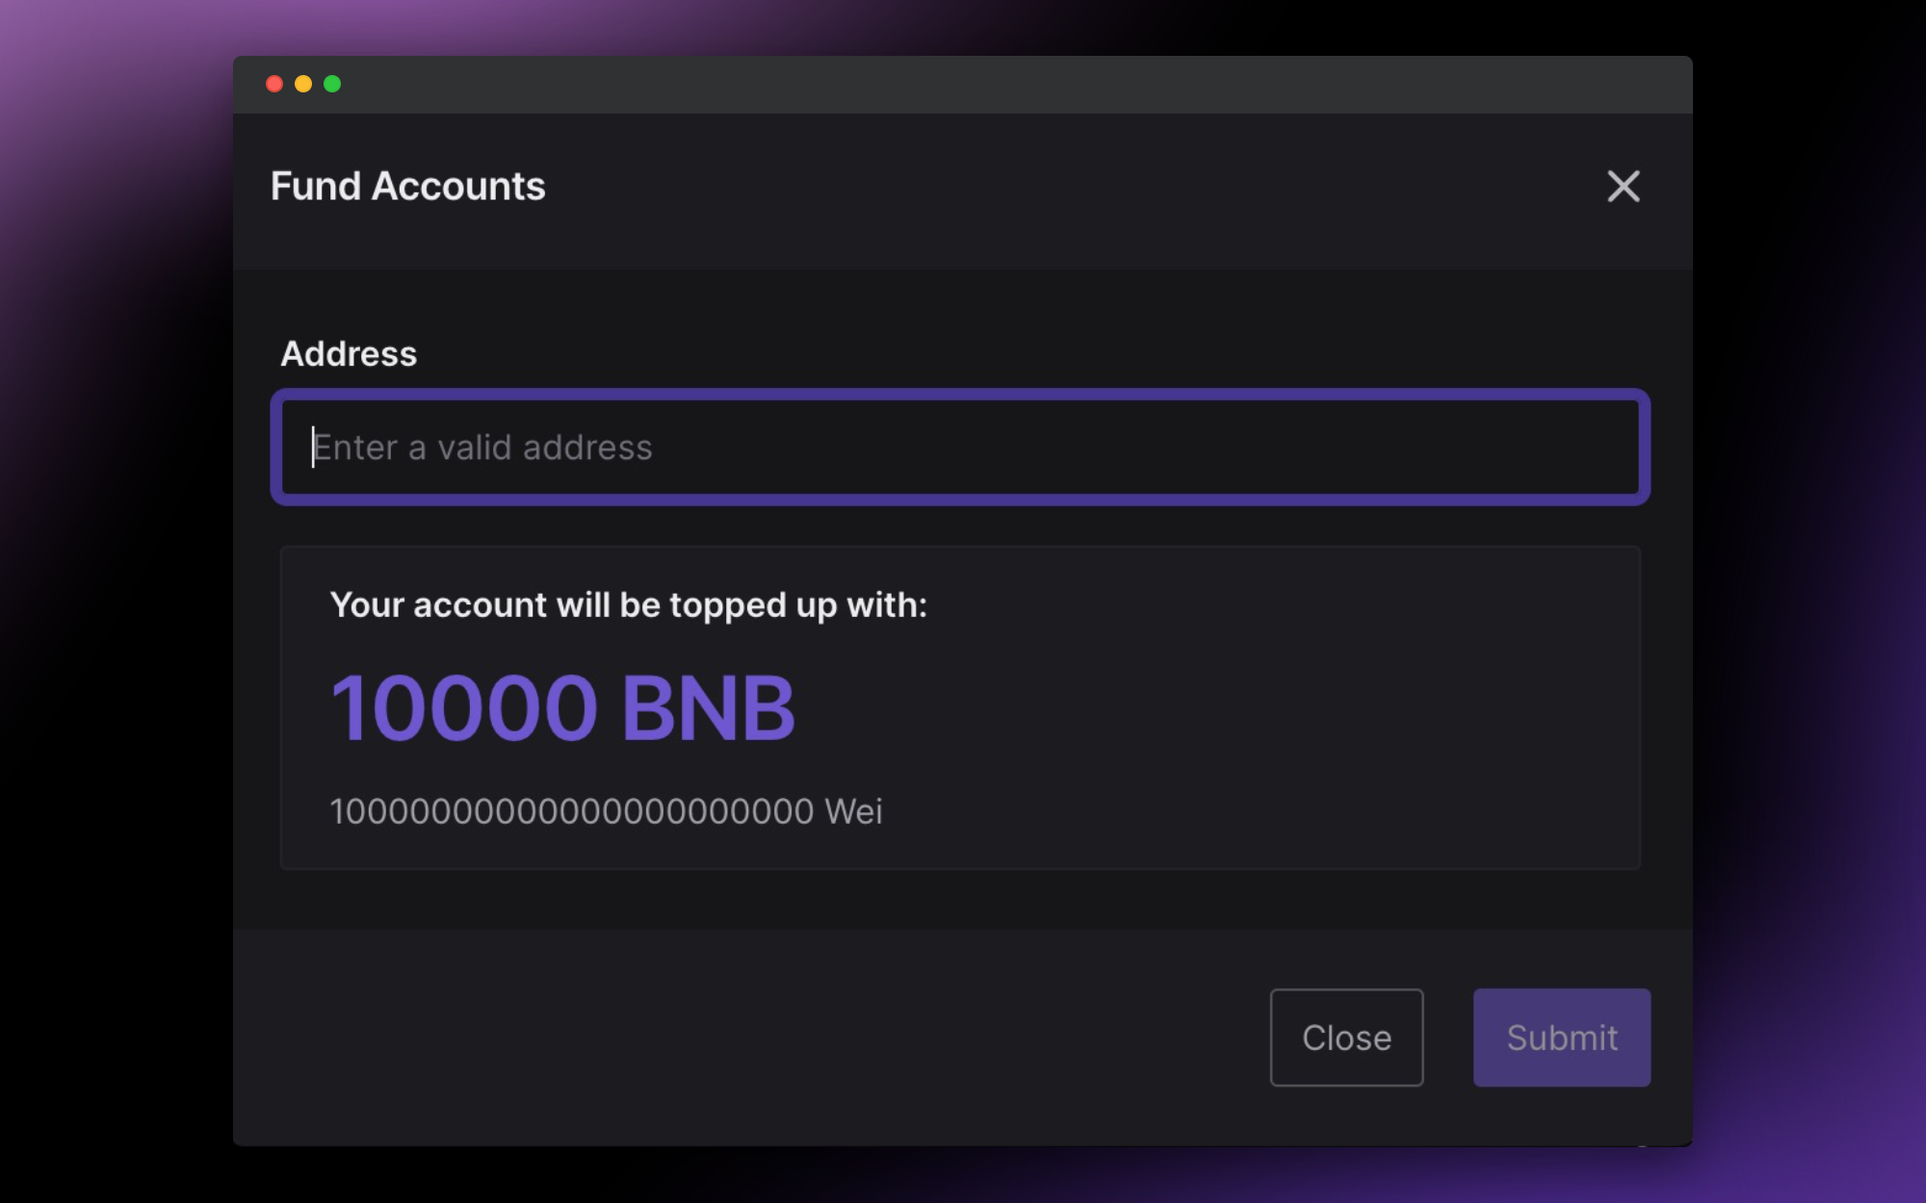Click the Fund Accounts heading
This screenshot has height=1203, width=1926.
(x=408, y=187)
